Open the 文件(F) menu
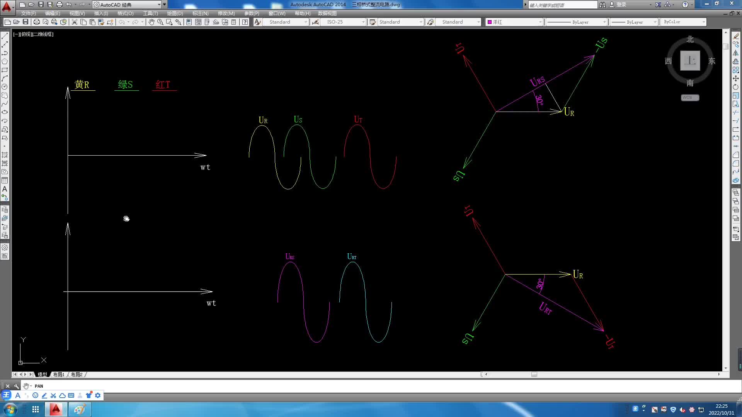Screen dimensions: 742x417 click(28, 14)
